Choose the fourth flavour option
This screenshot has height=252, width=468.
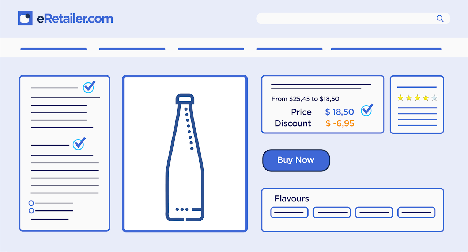click(x=416, y=212)
